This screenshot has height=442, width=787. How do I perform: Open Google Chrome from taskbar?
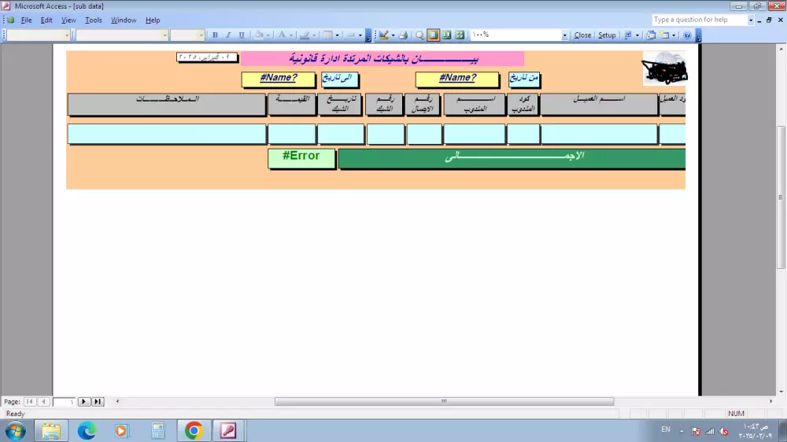(x=194, y=430)
